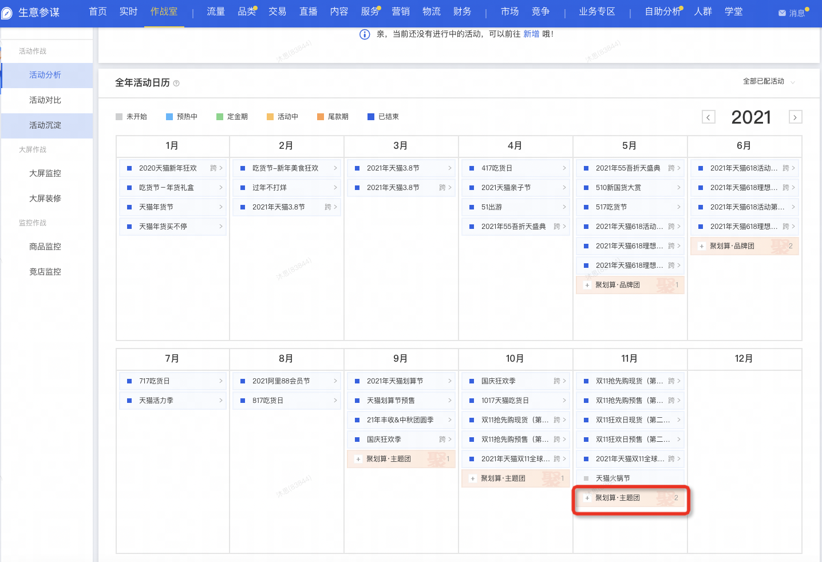Open 自助分析 top menu
The width and height of the screenshot is (822, 562).
[663, 11]
